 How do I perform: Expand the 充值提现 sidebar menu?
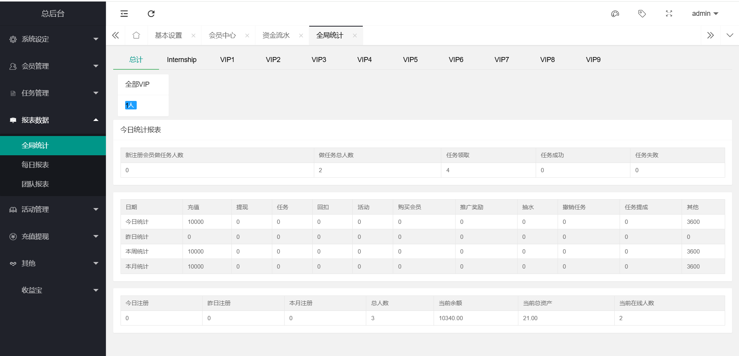coord(53,237)
